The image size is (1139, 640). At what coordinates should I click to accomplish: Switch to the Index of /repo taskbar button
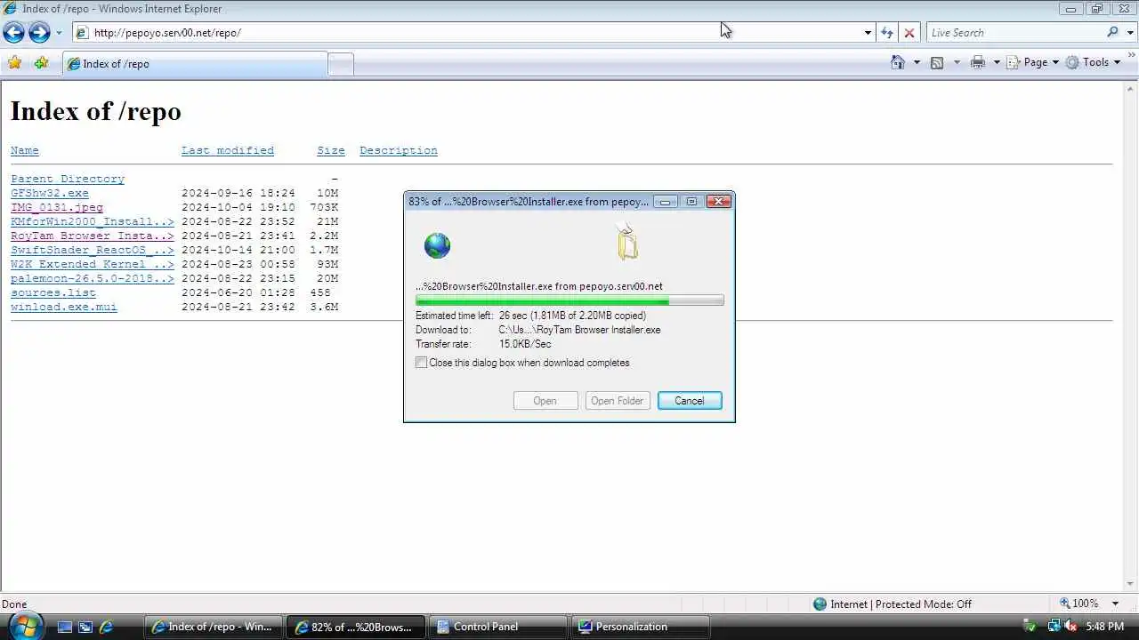click(214, 627)
